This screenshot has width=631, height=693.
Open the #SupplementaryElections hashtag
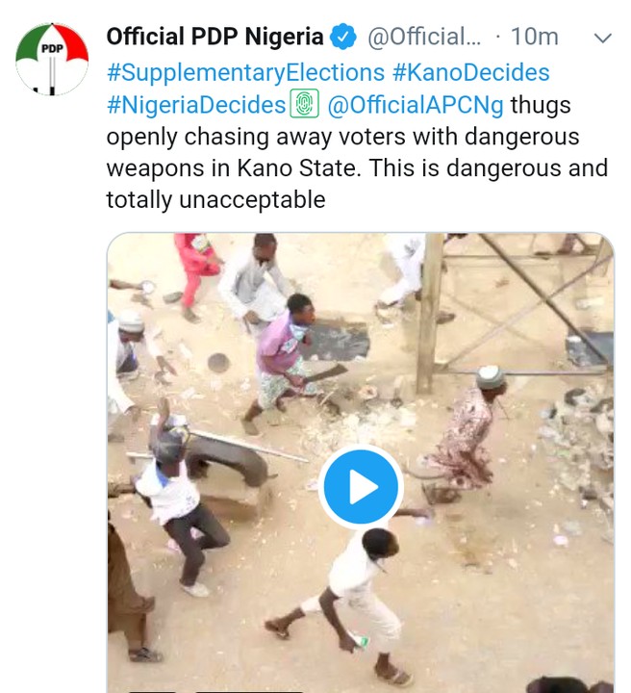click(244, 71)
